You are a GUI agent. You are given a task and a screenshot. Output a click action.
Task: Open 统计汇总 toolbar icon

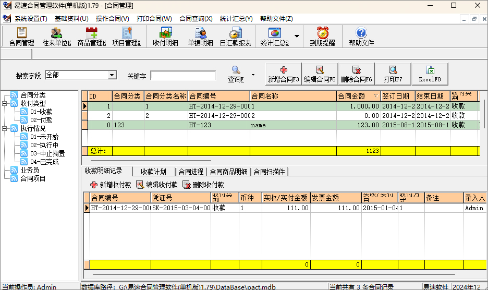click(x=274, y=37)
